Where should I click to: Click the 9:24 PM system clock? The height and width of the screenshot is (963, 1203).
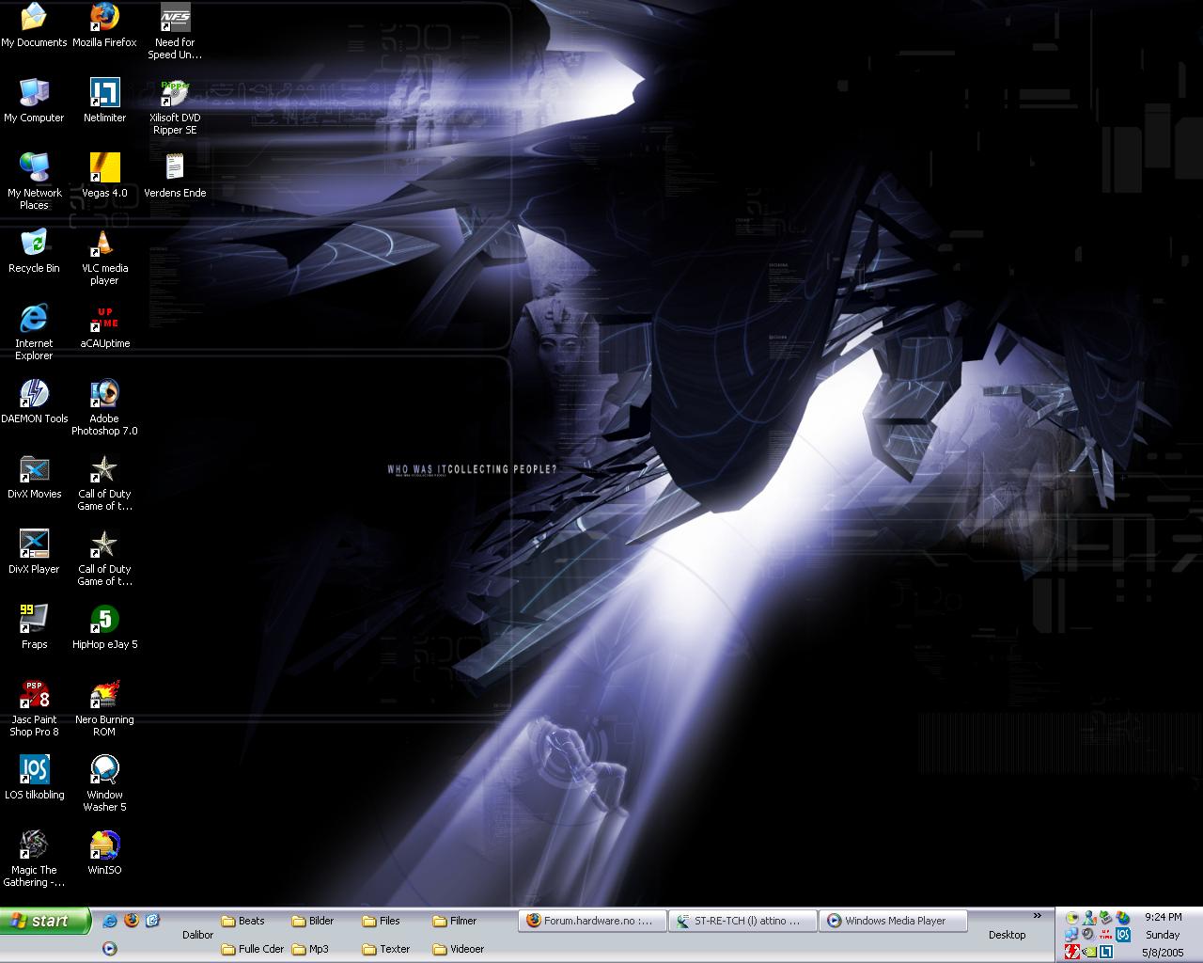(1163, 917)
